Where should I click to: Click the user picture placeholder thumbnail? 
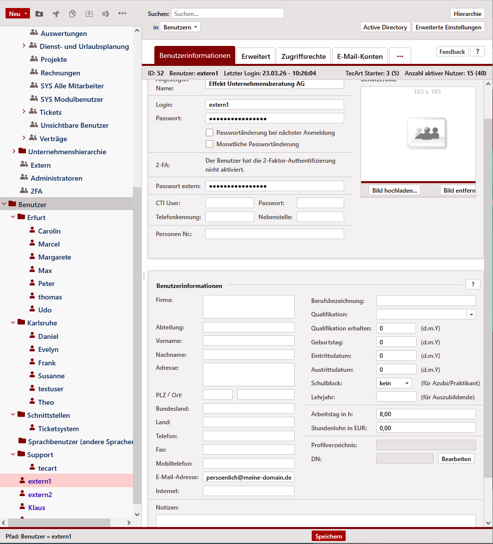(x=426, y=134)
